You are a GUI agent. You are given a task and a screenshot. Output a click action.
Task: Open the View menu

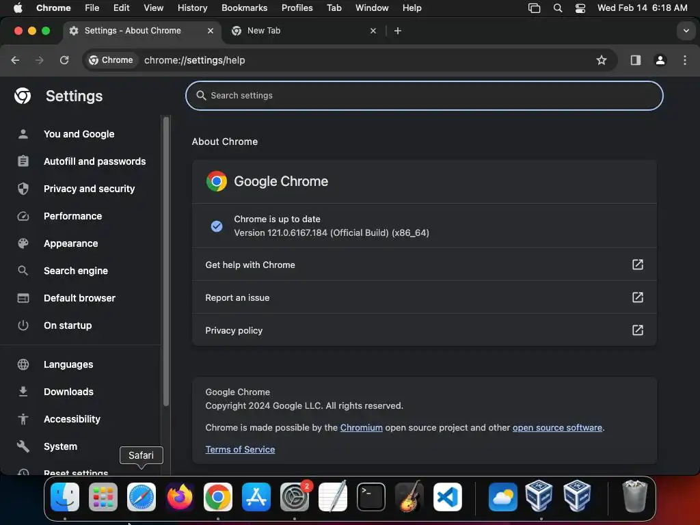154,8
